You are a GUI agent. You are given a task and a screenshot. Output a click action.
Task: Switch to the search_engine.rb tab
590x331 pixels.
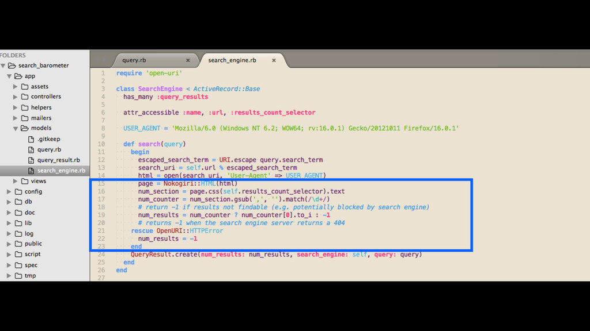point(232,60)
